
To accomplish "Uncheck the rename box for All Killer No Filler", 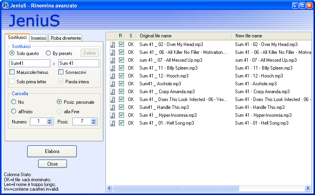I will pos(121,52).
